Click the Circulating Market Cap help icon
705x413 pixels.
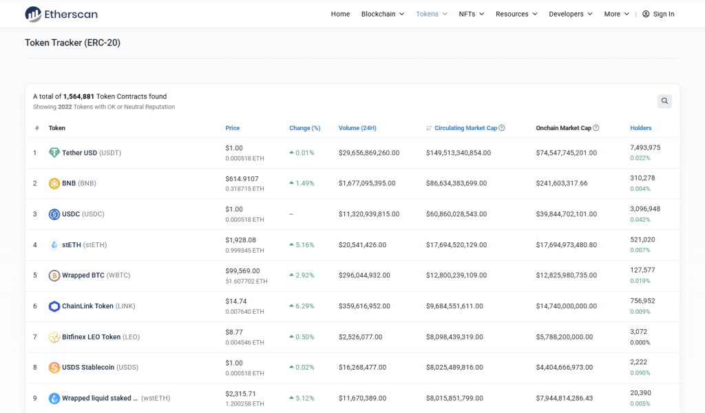502,128
